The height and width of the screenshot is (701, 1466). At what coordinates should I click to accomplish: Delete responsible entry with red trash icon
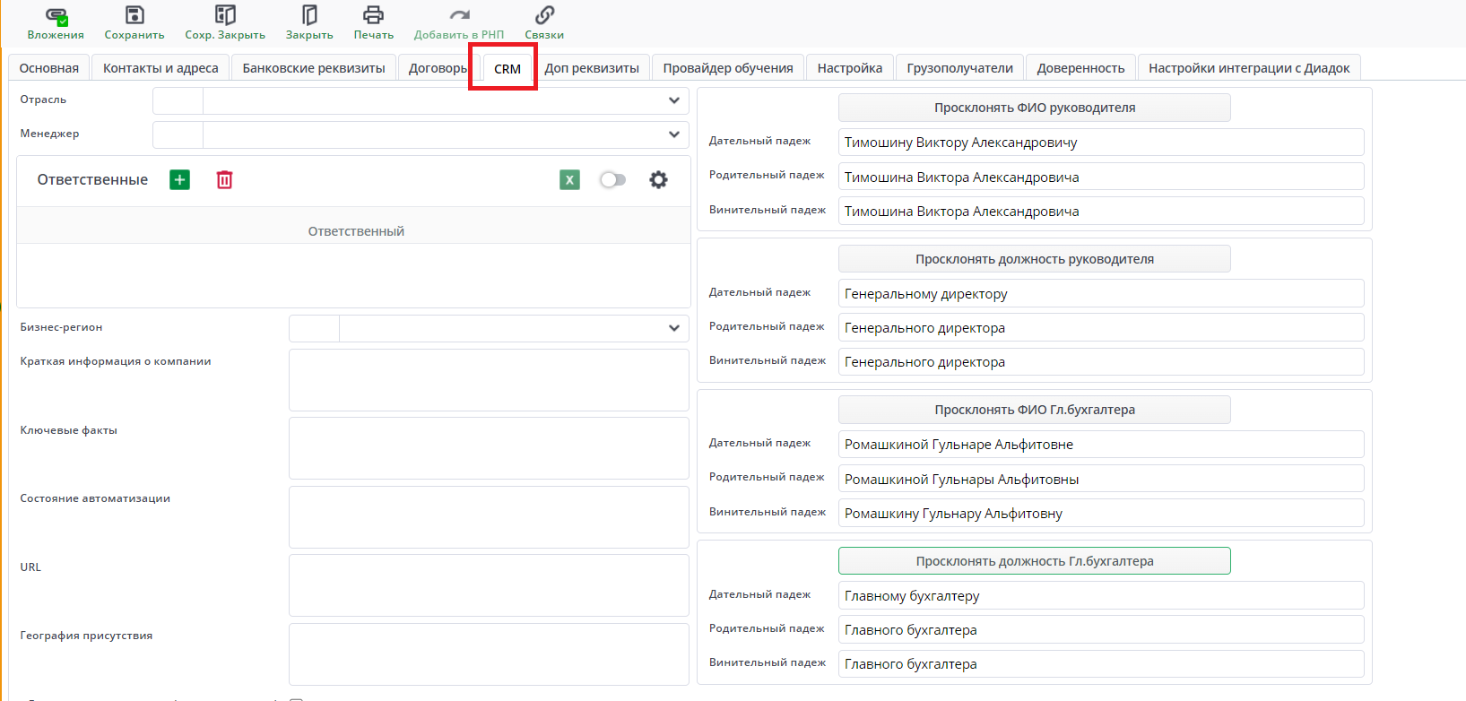[224, 180]
